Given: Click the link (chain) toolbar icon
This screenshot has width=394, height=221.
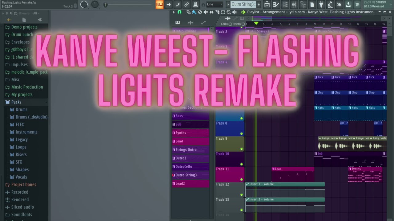Looking at the screenshot, I should click(x=186, y=4).
